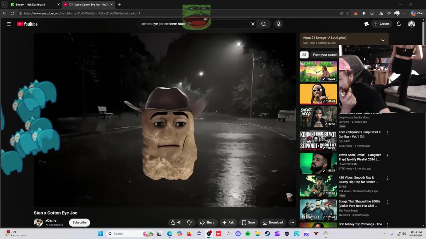The width and height of the screenshot is (426, 239).
Task: Select the Stan x Cotton Eye Joe tab
Action: (x=89, y=5)
